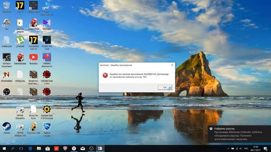The image size is (271, 152).
Task: Select the YouTube desktop shortcut
Action: coord(33,59)
